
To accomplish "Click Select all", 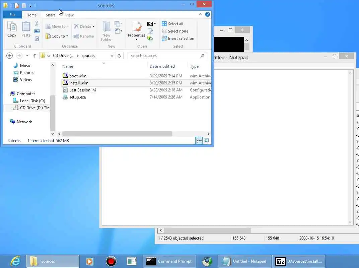I will point(172,24).
